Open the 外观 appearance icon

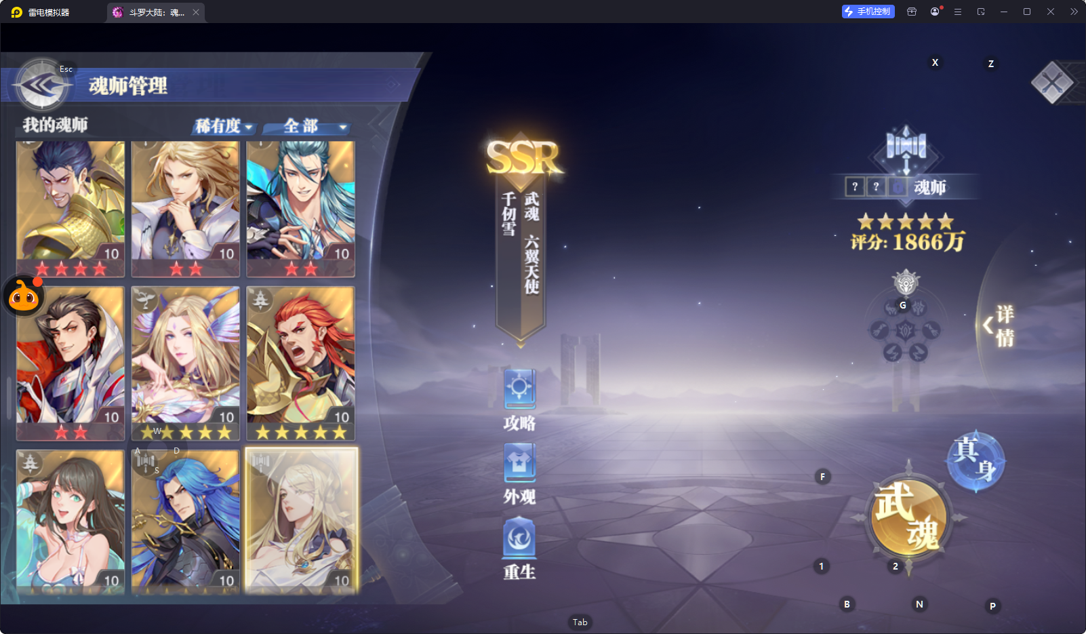(x=520, y=464)
